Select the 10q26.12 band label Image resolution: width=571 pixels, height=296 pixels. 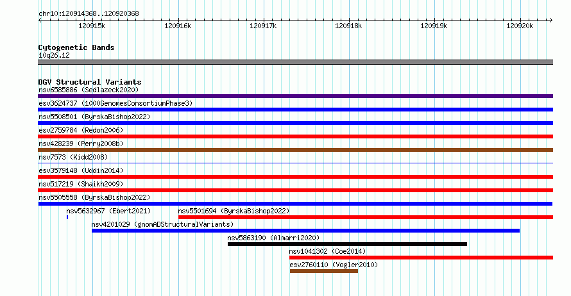point(54,55)
